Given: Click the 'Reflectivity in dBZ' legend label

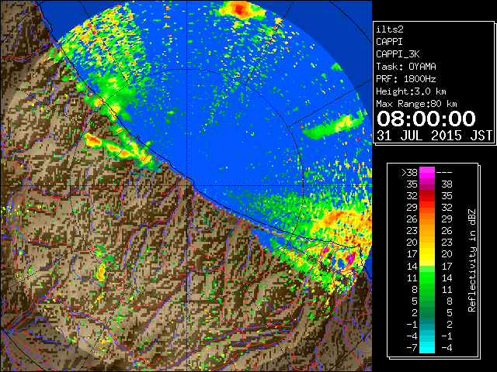Looking at the screenshot, I should [x=472, y=260].
